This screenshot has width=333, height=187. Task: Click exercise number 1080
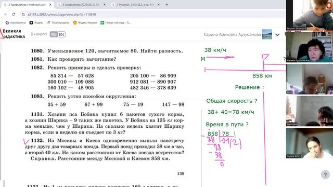coord(37,51)
